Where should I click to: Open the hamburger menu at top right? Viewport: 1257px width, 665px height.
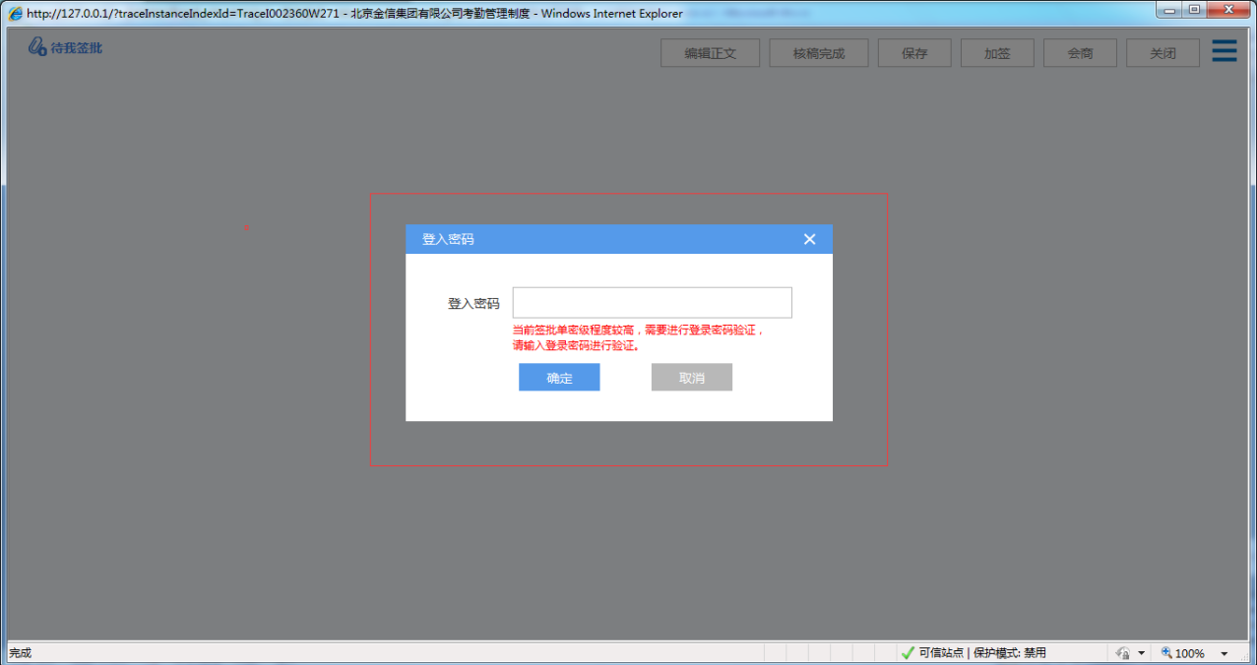click(x=1224, y=50)
